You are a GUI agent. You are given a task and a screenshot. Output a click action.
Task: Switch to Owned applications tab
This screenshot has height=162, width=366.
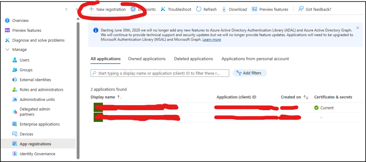(147, 59)
